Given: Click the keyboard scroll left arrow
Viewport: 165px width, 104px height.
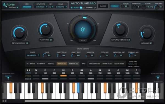Looking at the screenshot, I should click(3, 101).
